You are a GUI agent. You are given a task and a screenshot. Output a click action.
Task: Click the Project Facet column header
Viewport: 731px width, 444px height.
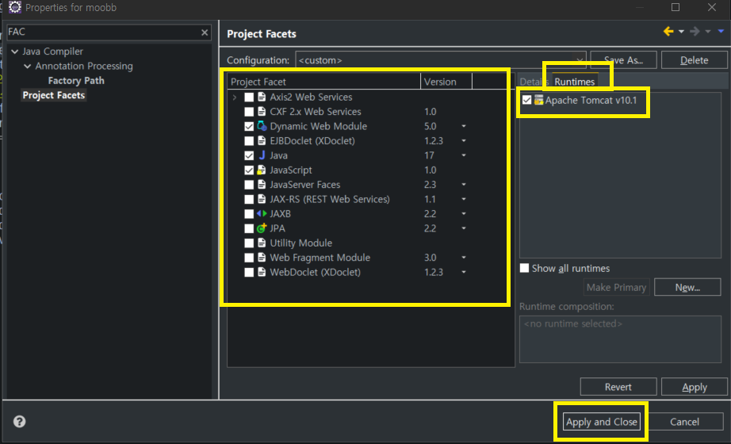pos(324,82)
